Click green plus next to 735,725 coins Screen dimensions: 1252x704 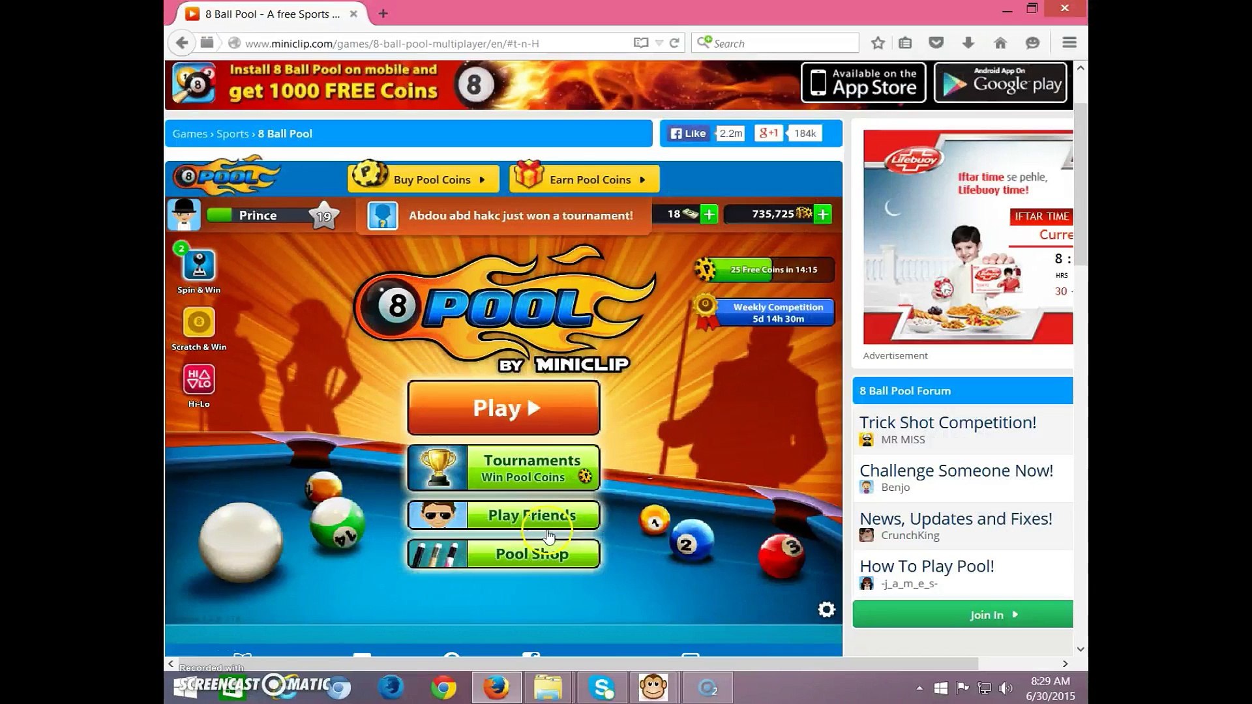(x=823, y=214)
